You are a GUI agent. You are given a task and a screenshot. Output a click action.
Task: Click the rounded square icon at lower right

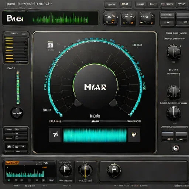point(176,148)
